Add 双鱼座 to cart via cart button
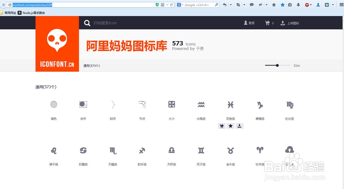This screenshot has width=344, height=189. pyautogui.click(x=222, y=126)
